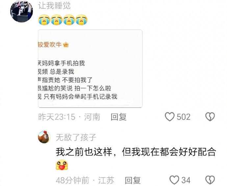The height and width of the screenshot is (186, 227).
Task: Open the attached screenshot image in comment
Action: pyautogui.click(x=90, y=69)
